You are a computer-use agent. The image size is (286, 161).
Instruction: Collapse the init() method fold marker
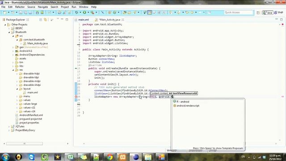tap(81, 84)
